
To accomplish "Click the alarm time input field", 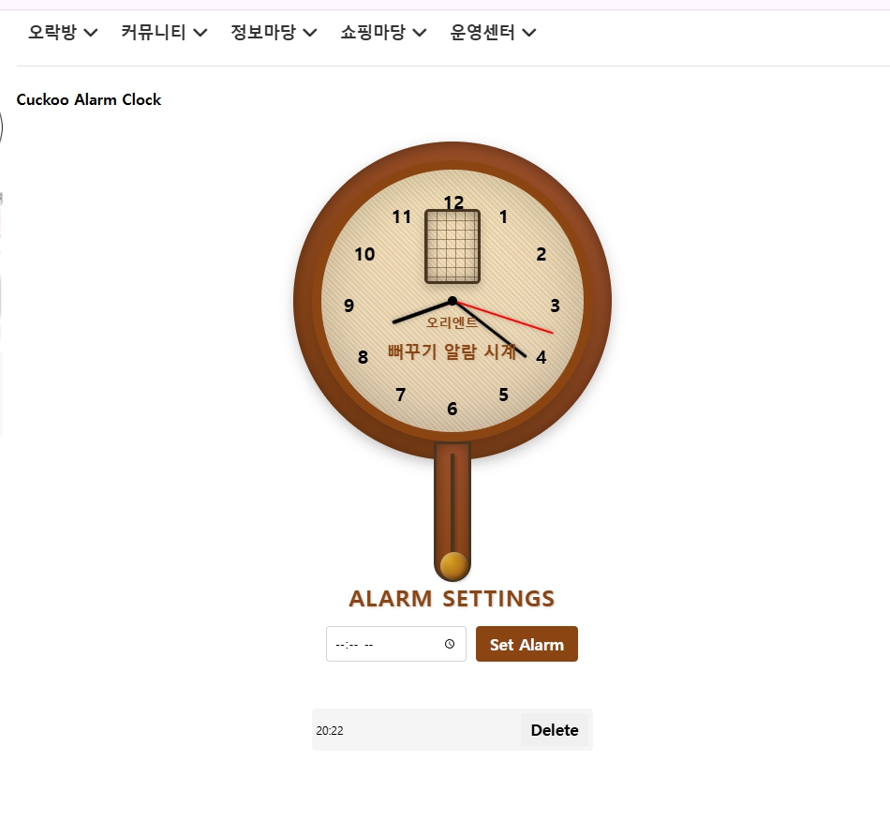I will [x=396, y=644].
